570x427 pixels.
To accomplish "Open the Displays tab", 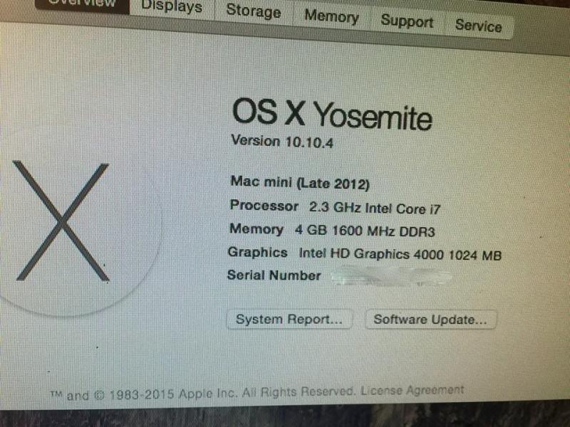I will tap(172, 7).
